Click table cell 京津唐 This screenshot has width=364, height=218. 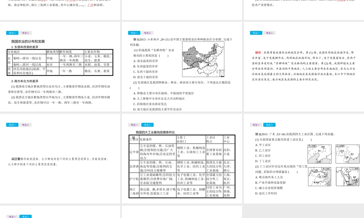134,166
